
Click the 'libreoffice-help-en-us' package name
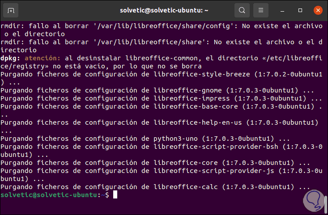pyautogui.click(x=198, y=122)
